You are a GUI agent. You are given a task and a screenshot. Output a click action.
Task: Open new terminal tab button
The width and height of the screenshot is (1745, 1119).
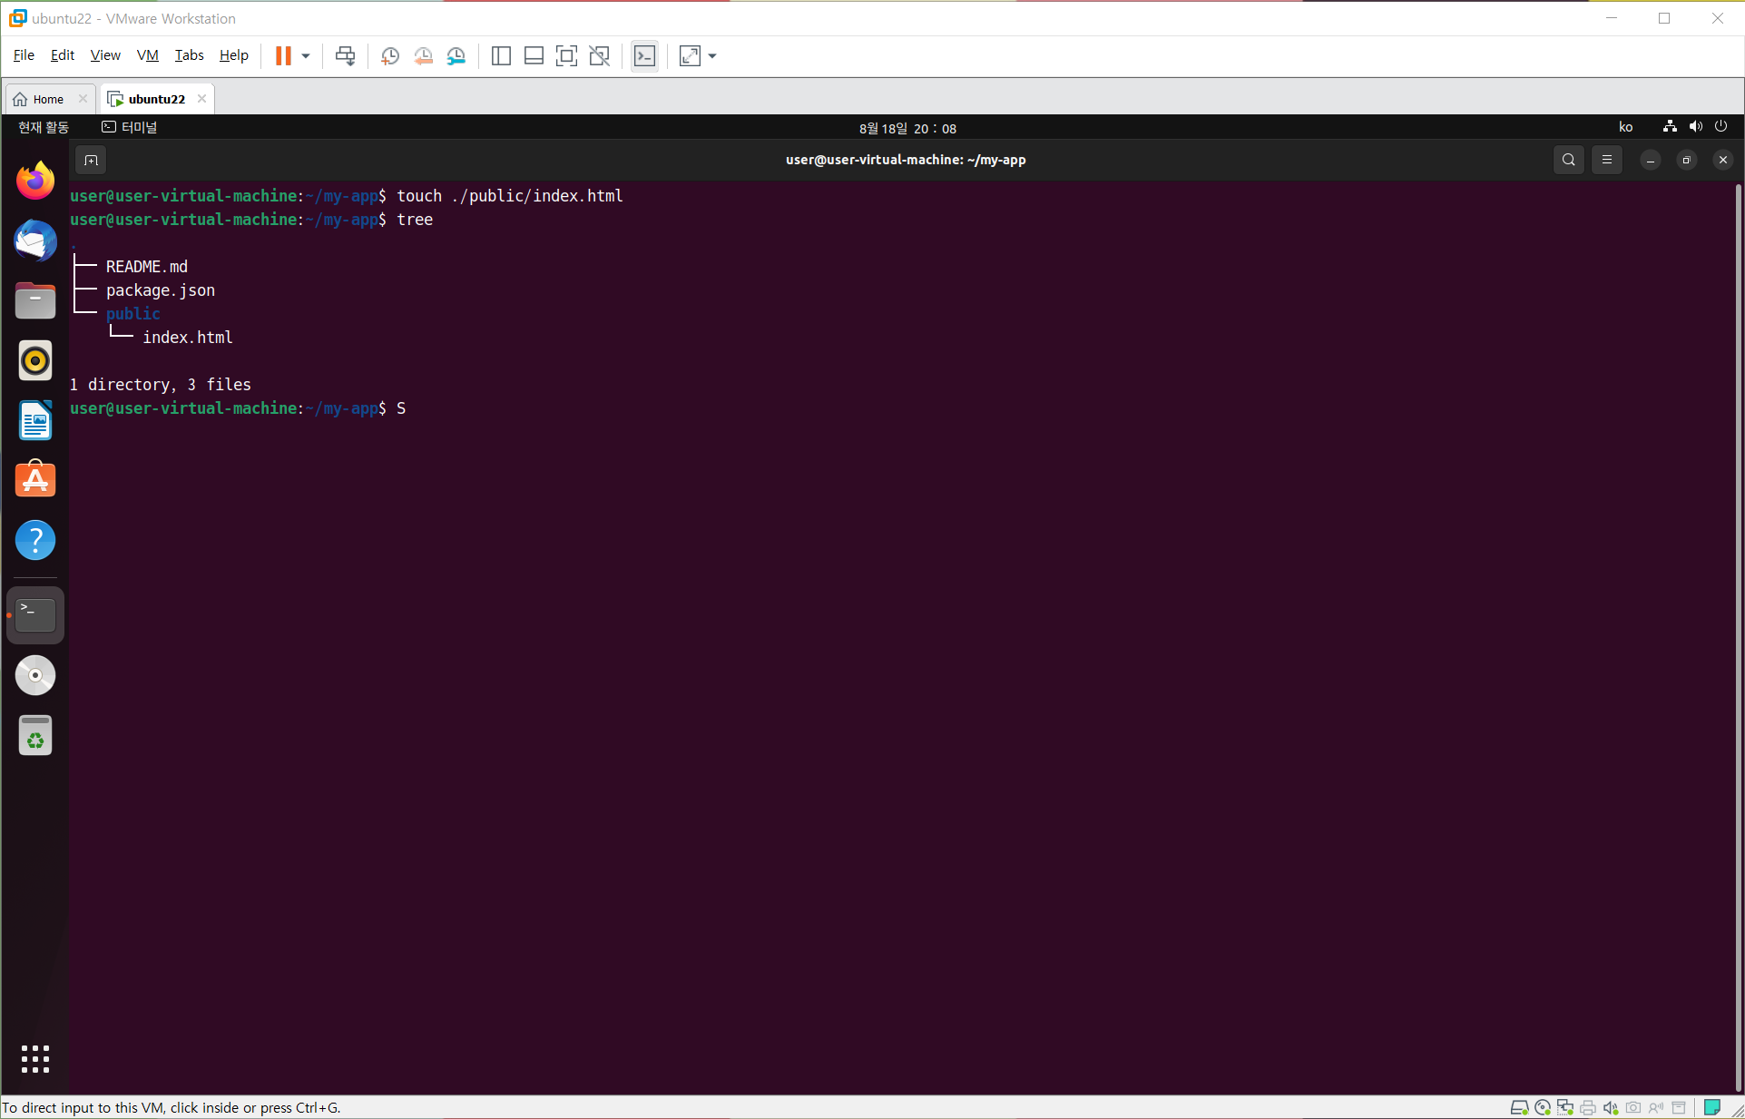coord(91,160)
